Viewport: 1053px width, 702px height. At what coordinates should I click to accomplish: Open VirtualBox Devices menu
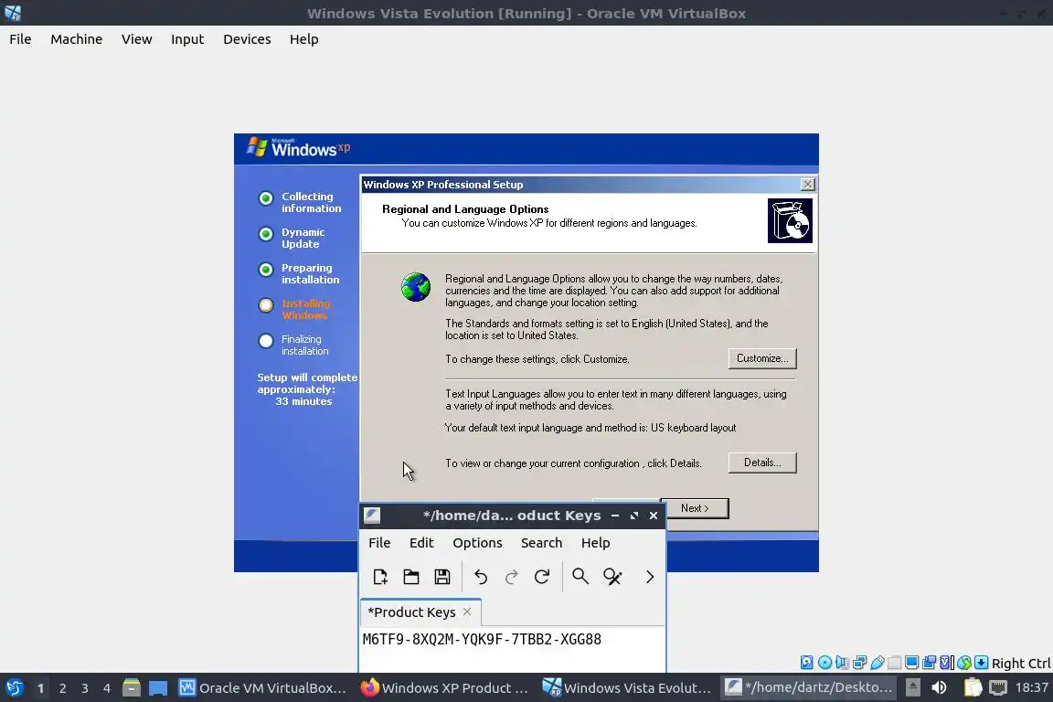click(x=247, y=39)
